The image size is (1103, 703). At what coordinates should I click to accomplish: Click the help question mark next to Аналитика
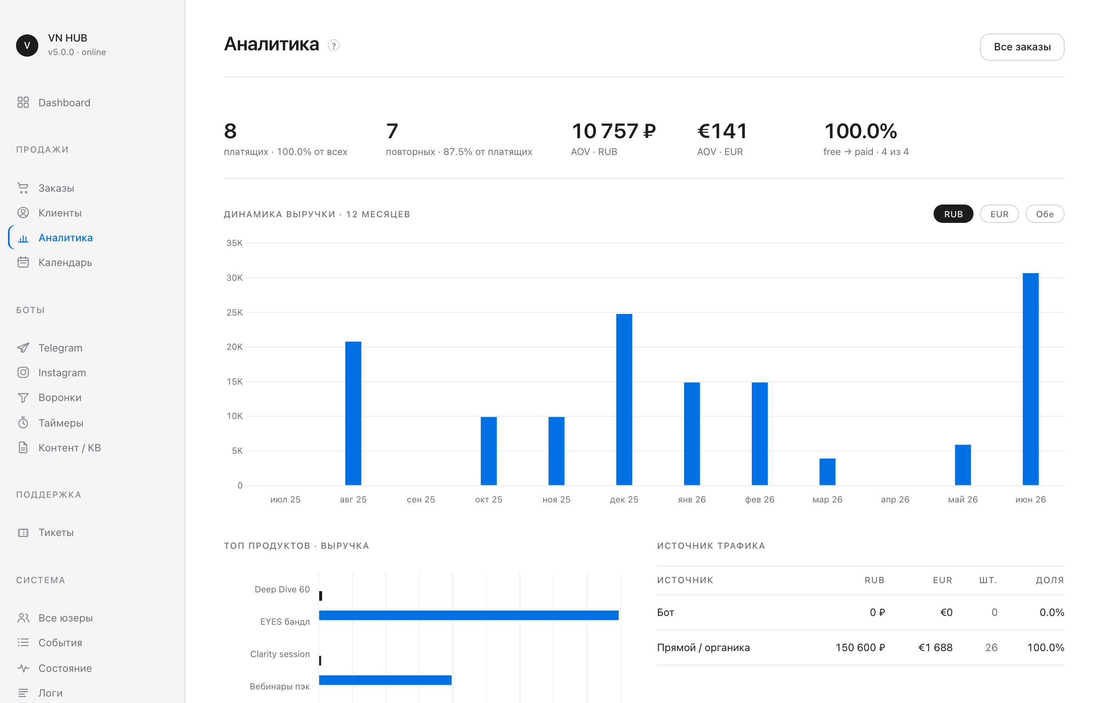[x=334, y=45]
